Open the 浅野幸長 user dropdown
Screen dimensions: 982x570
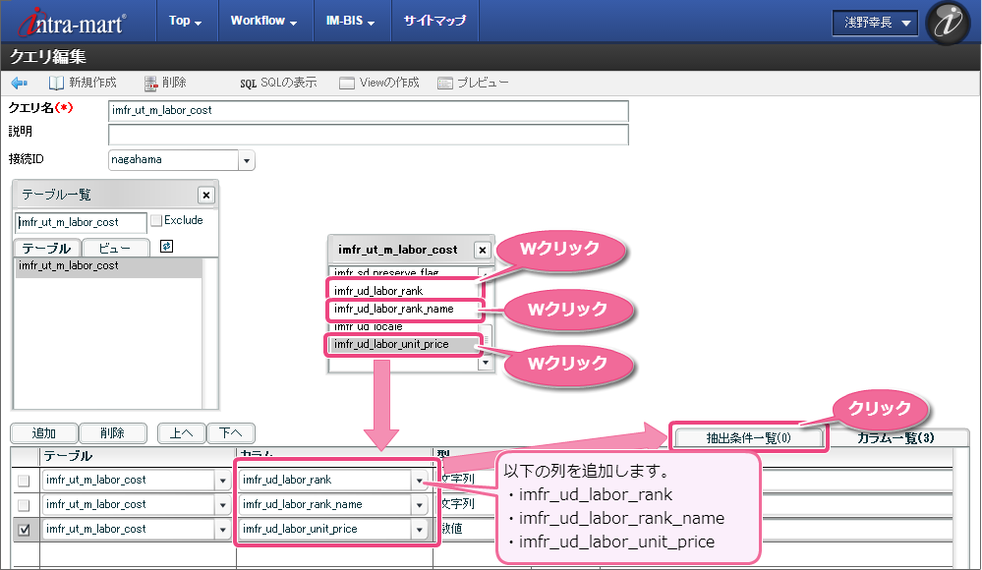[x=875, y=24]
